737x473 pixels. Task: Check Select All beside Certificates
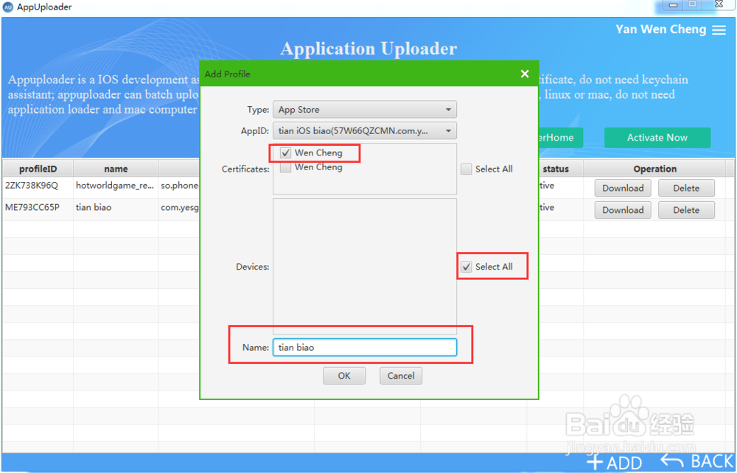tap(466, 169)
